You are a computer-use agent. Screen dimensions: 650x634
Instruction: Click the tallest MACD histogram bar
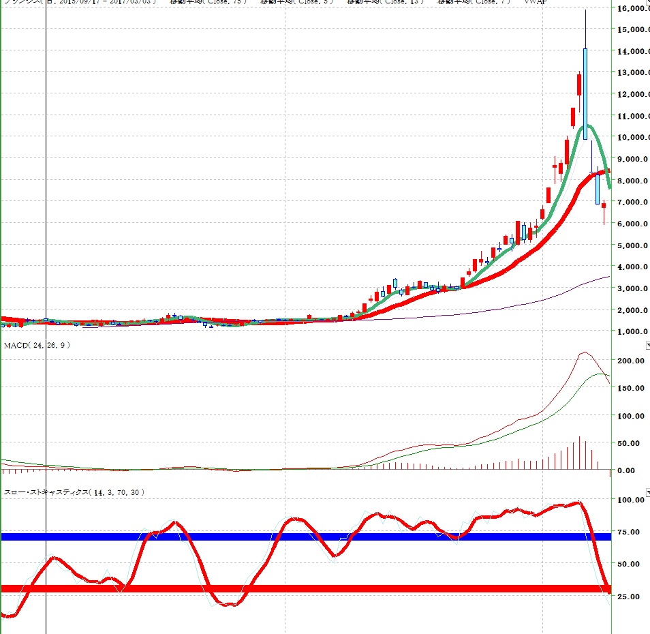click(580, 453)
